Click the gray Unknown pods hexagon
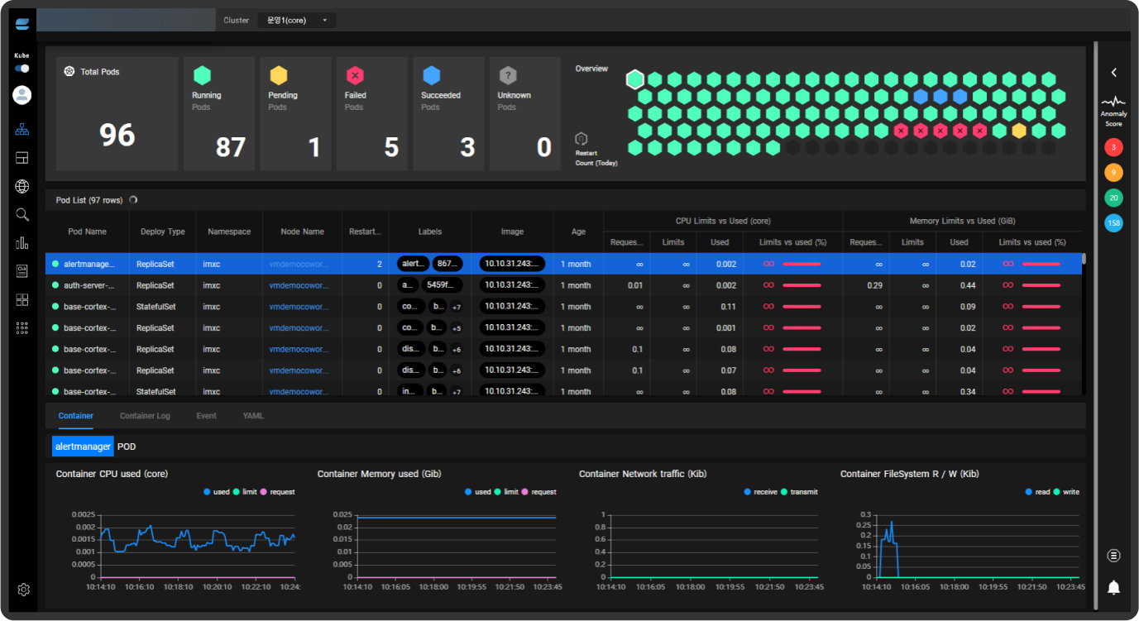This screenshot has width=1139, height=621. tap(508, 75)
